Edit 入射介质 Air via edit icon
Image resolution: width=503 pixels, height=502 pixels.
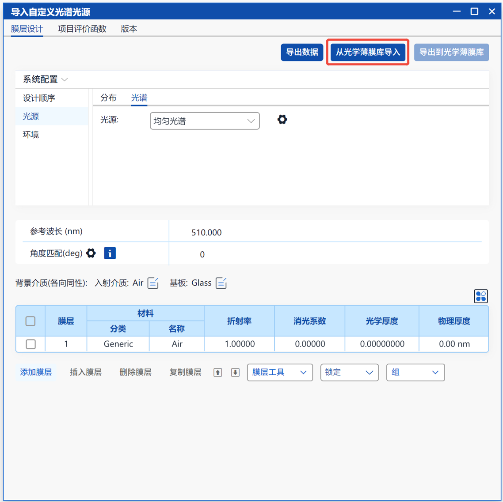pos(153,283)
